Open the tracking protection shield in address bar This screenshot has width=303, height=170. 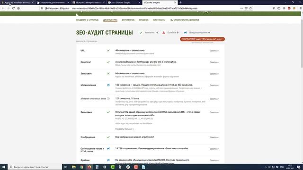pos(42,8)
